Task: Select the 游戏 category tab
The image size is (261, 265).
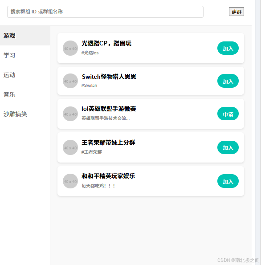Action: tap(25, 36)
